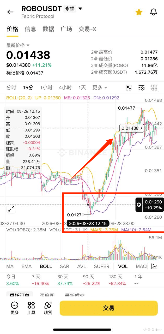Tap the fullscreen expand chart icon
164x334 pixels.
(x=11, y=209)
